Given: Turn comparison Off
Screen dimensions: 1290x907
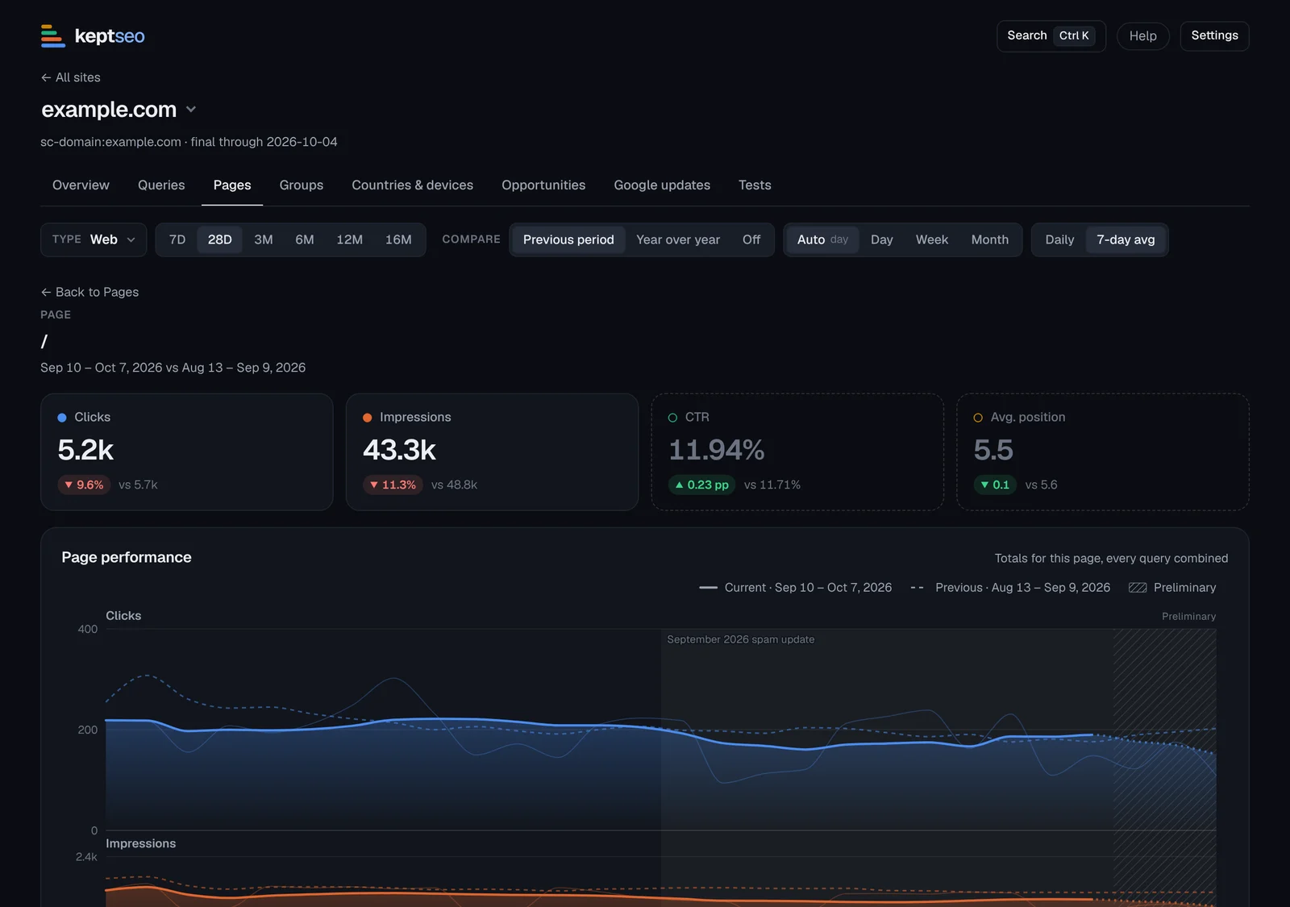Looking at the screenshot, I should pyautogui.click(x=751, y=240).
